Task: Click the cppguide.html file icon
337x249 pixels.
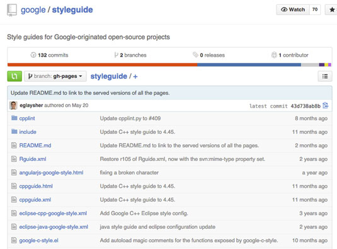Action: 14,186
